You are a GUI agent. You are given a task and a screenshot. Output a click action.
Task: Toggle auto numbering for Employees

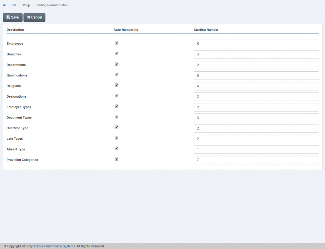[116, 43]
